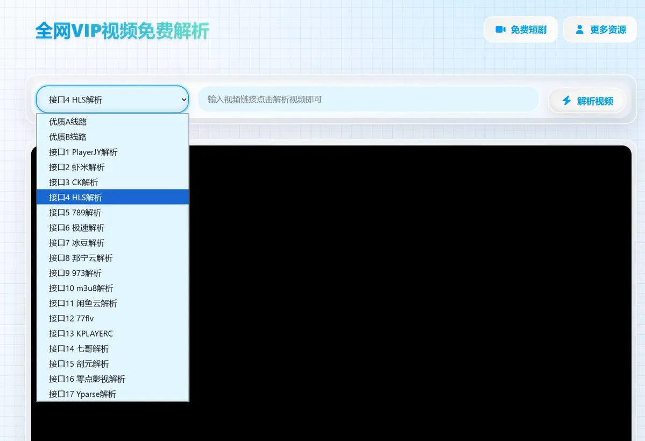Pick 接口7 冰豆解析 option
Image resolution: width=645 pixels, height=441 pixels.
click(x=113, y=242)
